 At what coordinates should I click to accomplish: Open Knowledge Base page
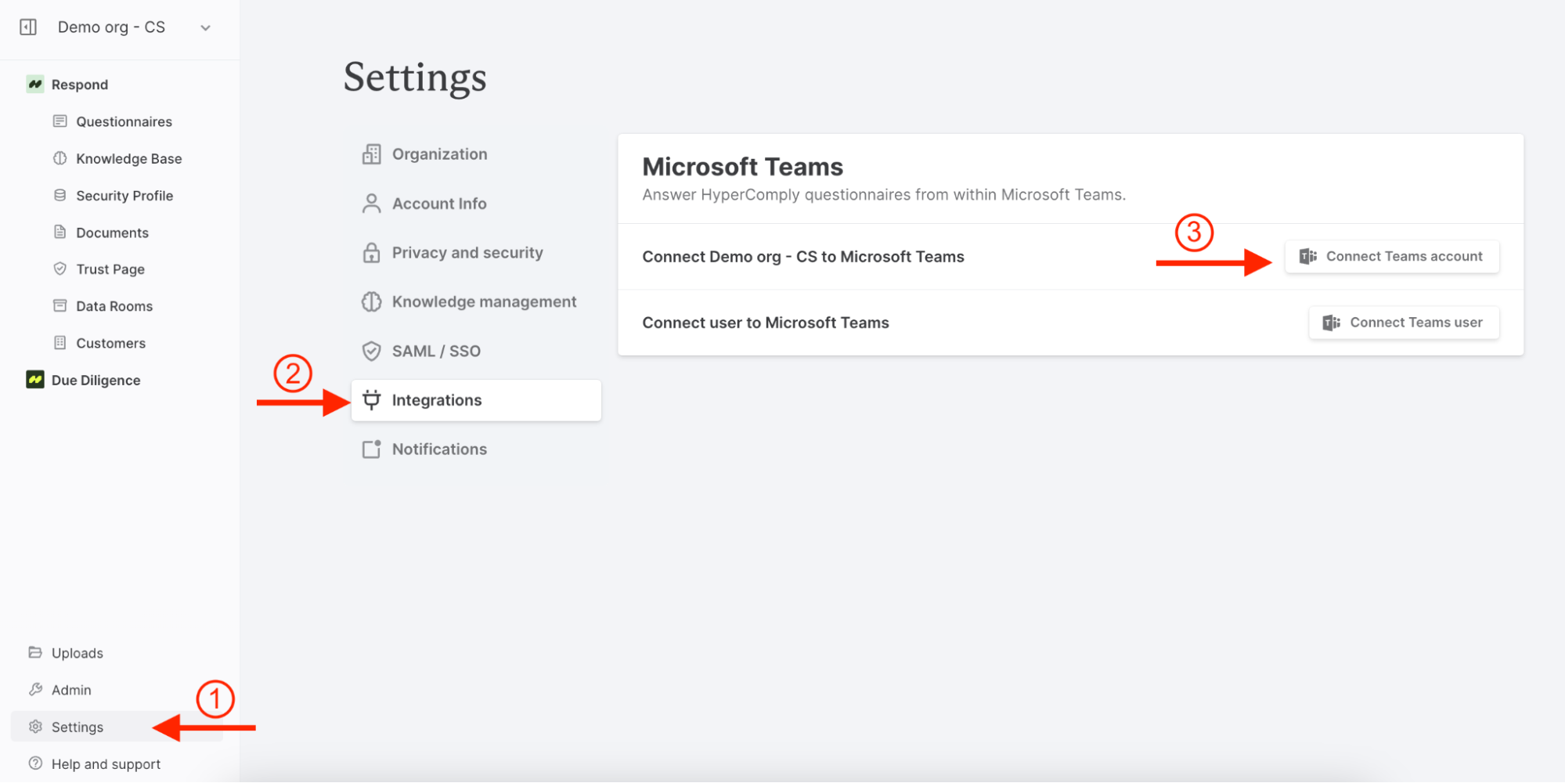129,159
